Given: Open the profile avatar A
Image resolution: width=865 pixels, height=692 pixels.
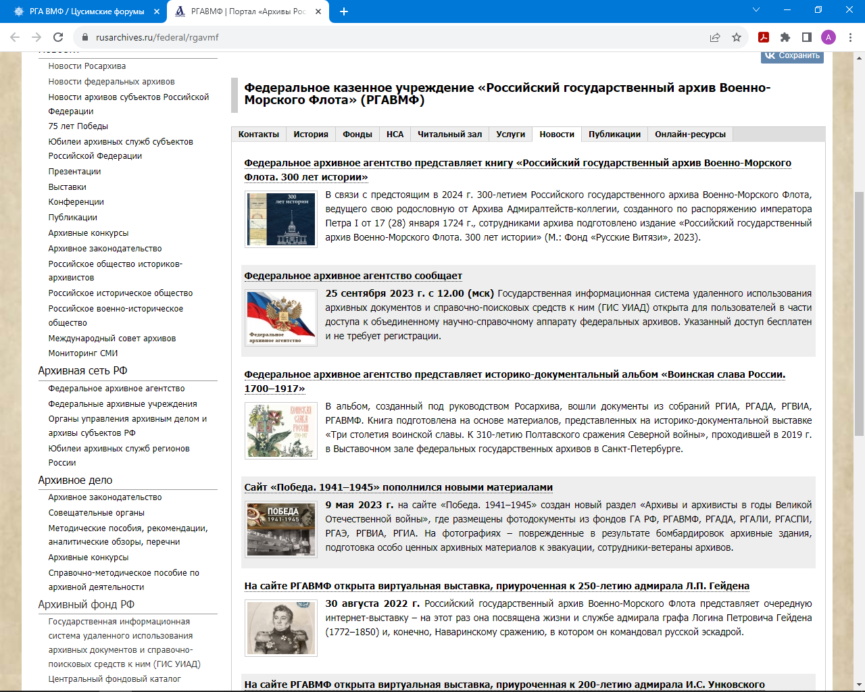Looking at the screenshot, I should 829,37.
